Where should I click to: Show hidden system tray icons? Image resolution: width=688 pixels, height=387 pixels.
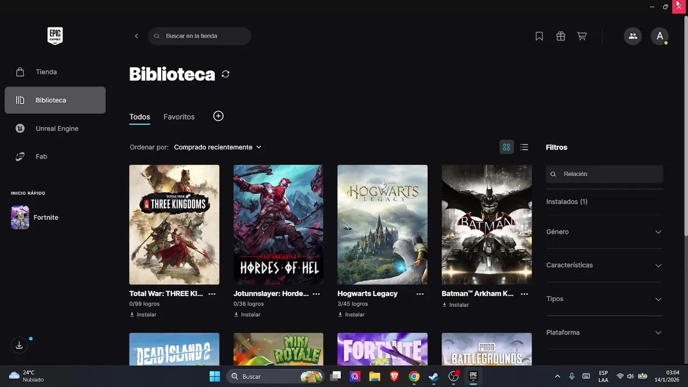coord(557,376)
